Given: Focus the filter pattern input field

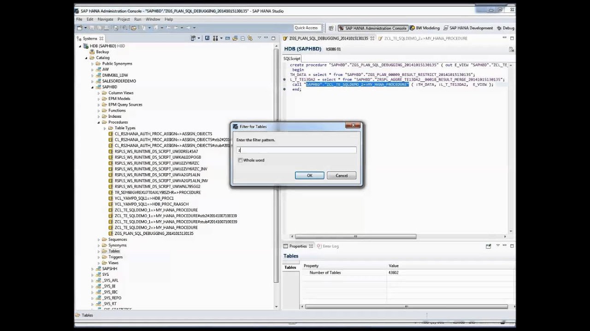Looking at the screenshot, I should [x=296, y=150].
